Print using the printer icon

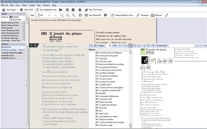(x=105, y=15)
